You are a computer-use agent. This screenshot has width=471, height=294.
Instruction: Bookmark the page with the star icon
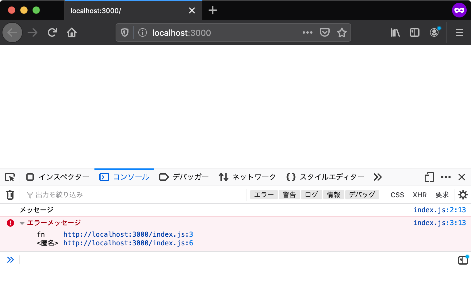coord(342,32)
